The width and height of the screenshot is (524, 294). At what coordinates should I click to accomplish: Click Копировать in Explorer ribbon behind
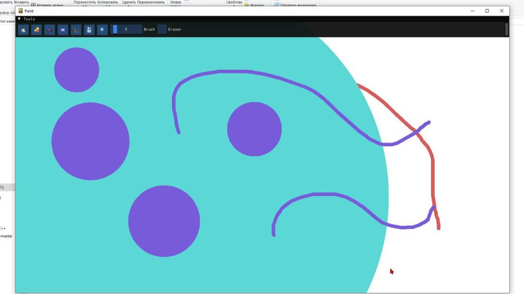(x=108, y=2)
